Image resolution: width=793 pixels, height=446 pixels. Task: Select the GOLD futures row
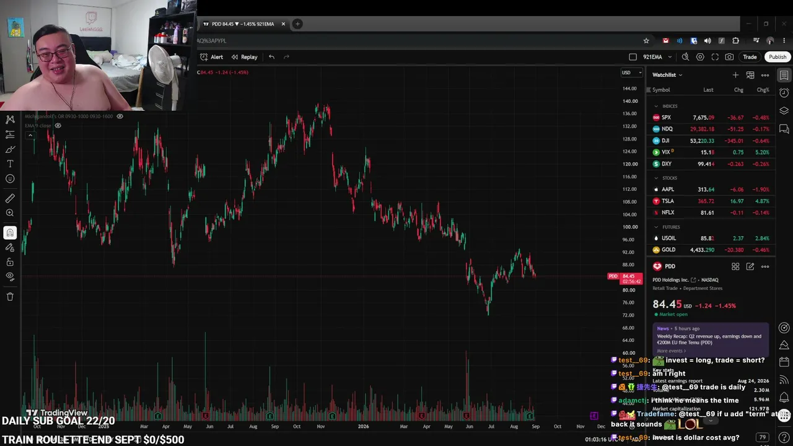[711, 250]
